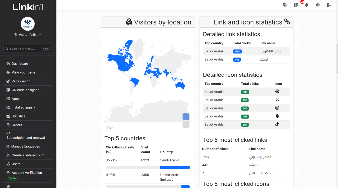Open Account verification

coord(27,173)
